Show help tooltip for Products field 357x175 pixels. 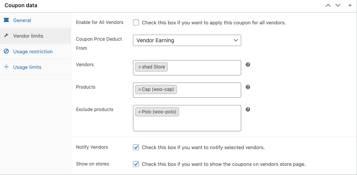[x=248, y=87]
